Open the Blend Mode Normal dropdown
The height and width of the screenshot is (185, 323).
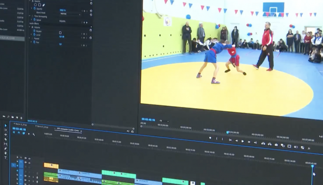tap(69, 14)
